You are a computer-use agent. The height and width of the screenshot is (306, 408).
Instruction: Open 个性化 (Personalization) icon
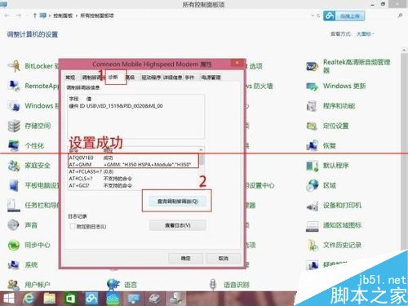click(14, 145)
